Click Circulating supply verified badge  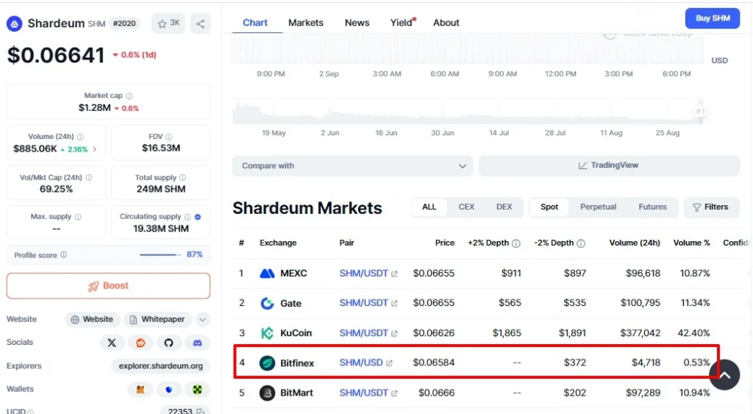[x=198, y=217]
